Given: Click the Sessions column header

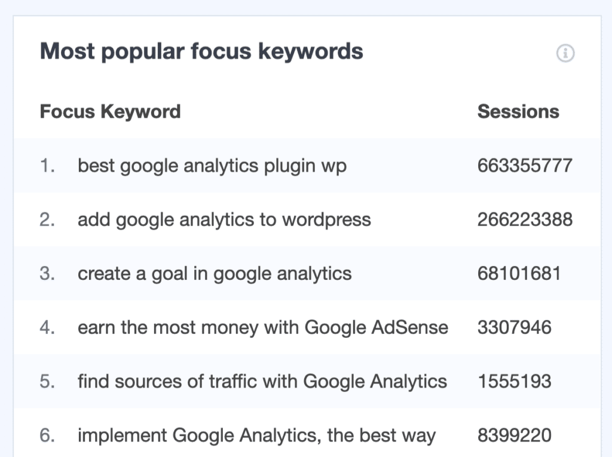Looking at the screenshot, I should [x=518, y=111].
